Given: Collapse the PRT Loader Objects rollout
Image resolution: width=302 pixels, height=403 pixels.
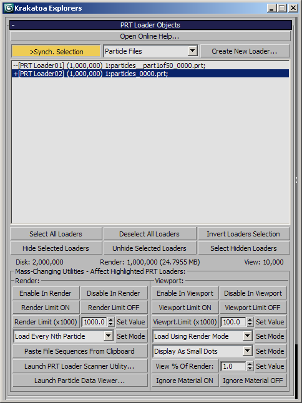Looking at the screenshot, I should click(150, 25).
